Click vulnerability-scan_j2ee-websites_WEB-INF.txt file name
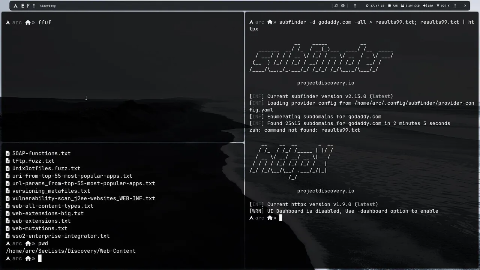The image size is (480, 270). [x=84, y=198]
